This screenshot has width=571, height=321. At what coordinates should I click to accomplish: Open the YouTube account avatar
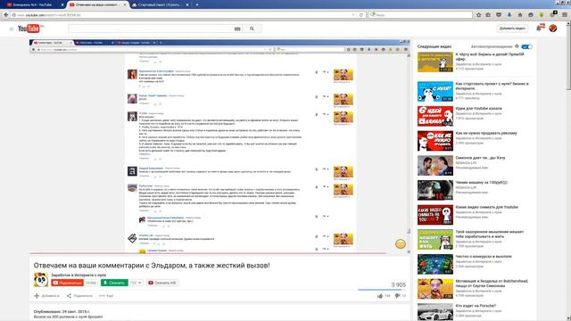(553, 28)
